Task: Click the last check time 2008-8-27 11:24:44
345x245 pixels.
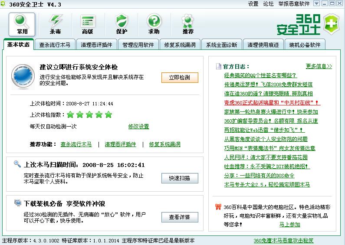Action: click(89, 104)
